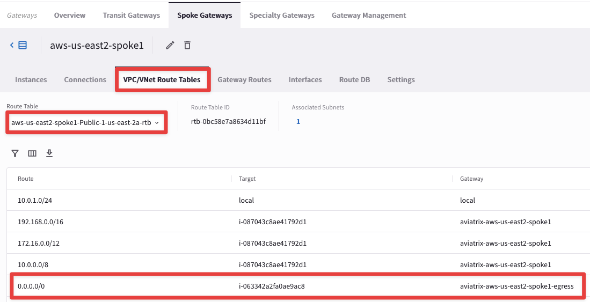Open the Overview tab
Screen dimensions: 590x302
(70, 15)
